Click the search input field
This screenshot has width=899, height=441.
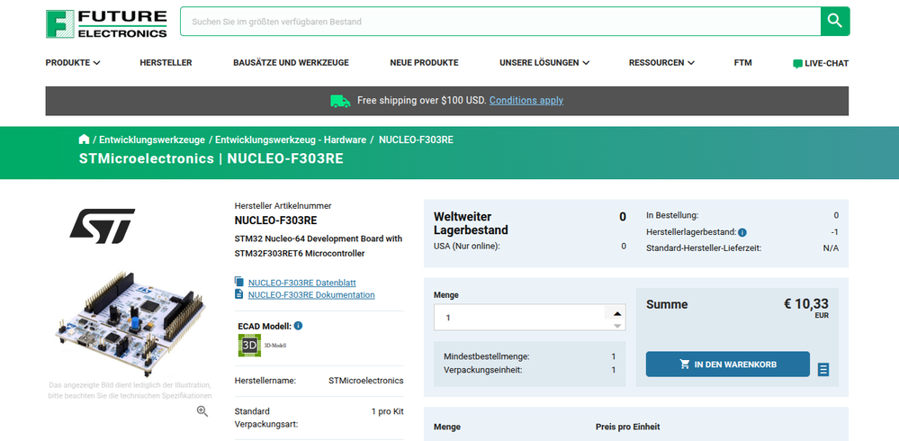point(500,22)
